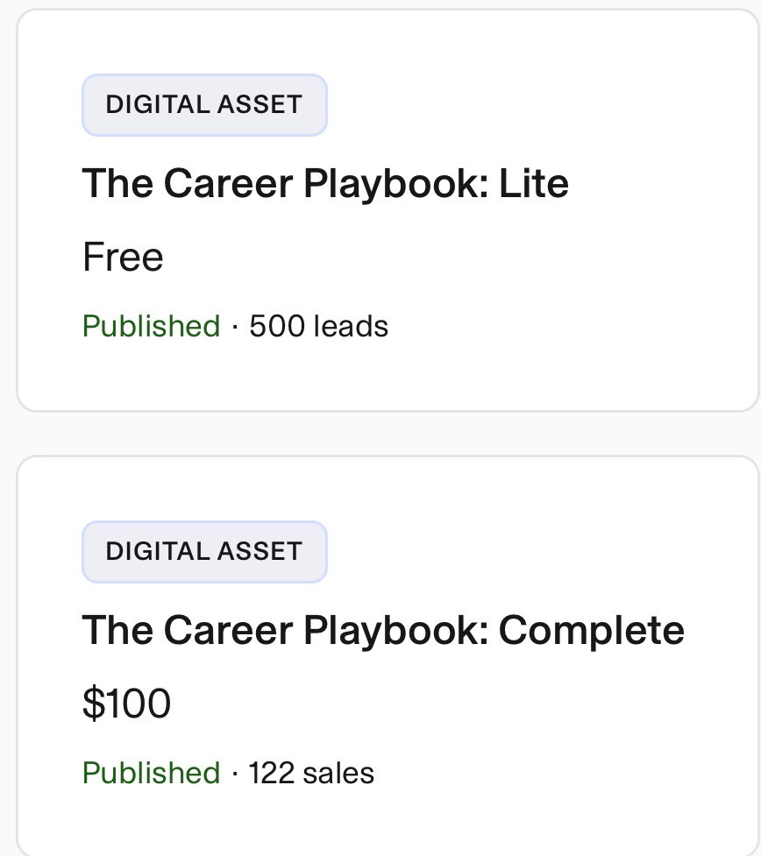Select the Free price label
The height and width of the screenshot is (856, 761).
[123, 257]
